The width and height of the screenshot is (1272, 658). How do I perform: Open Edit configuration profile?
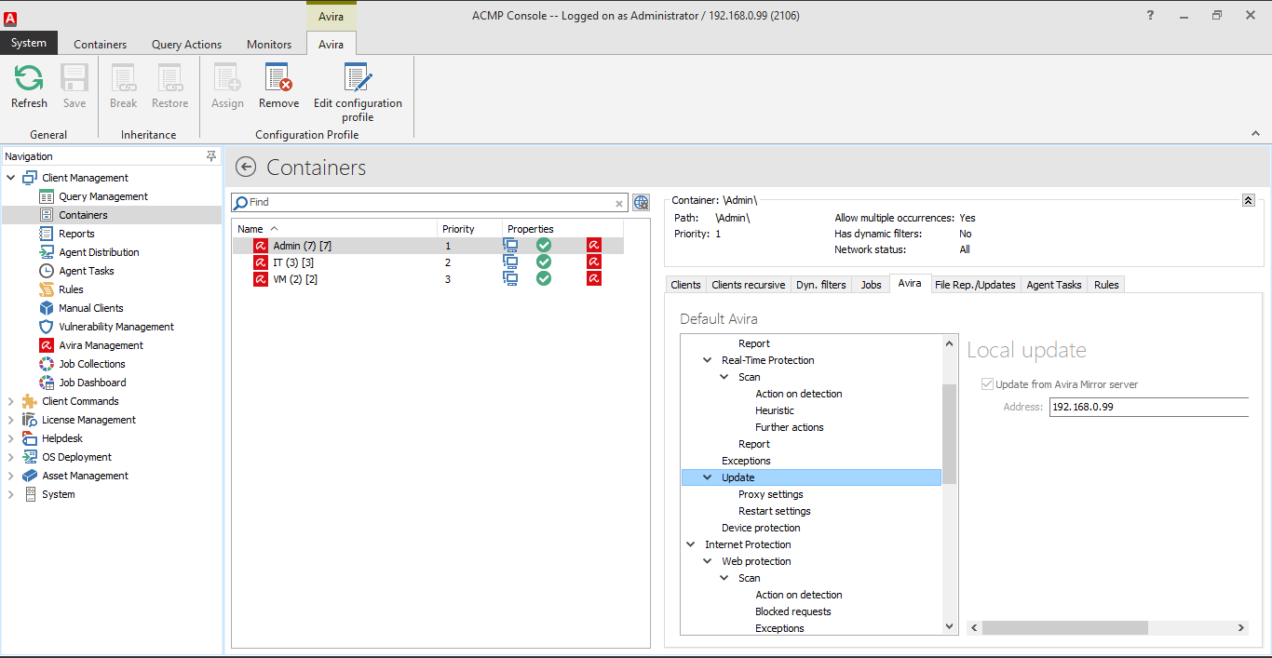358,92
